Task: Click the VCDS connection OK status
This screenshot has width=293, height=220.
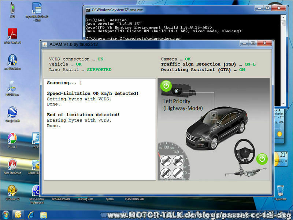Action: pyautogui.click(x=100, y=59)
